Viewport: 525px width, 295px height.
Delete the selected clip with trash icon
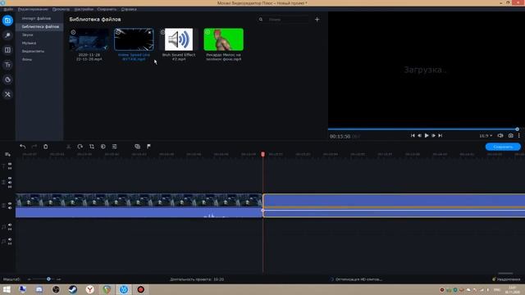(x=46, y=147)
